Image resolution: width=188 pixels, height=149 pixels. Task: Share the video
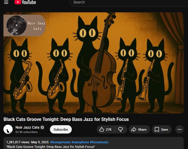tap(139, 130)
